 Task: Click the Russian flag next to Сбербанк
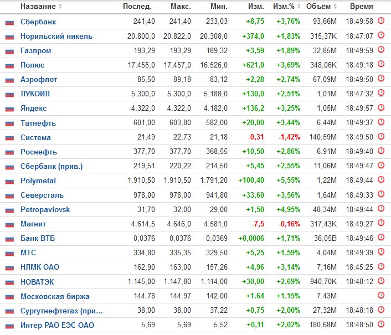pos(9,23)
